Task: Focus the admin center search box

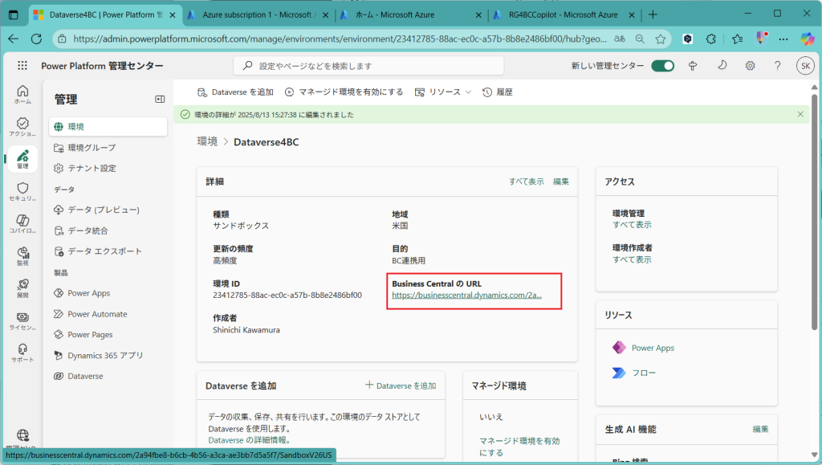Action: click(368, 66)
